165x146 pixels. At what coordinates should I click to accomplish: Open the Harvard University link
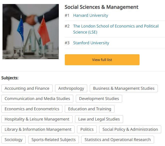pyautogui.click(x=90, y=15)
